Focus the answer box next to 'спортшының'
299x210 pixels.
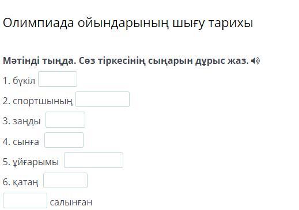(x=103, y=99)
